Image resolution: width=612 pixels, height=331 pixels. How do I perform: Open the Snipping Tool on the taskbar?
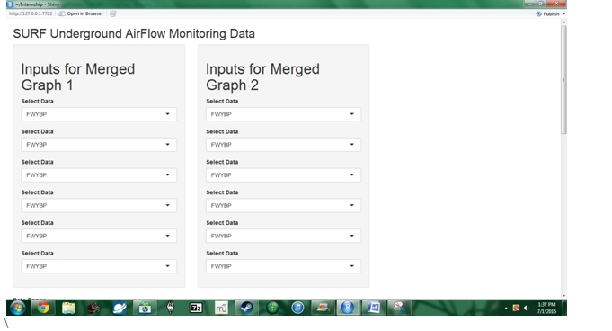tap(400, 308)
